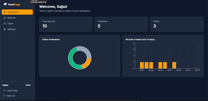
Task: Select the Total records card
Action: pos(66,24)
